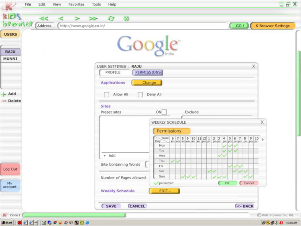Check the Allow All checkbox

(x=107, y=95)
